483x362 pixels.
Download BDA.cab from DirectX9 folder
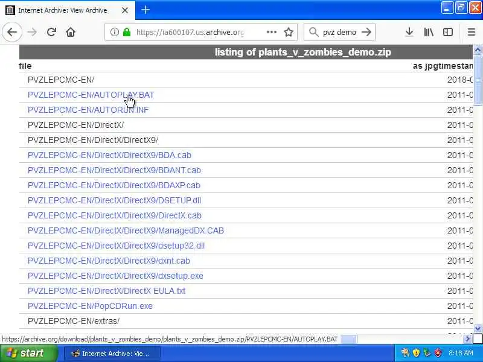coord(109,155)
